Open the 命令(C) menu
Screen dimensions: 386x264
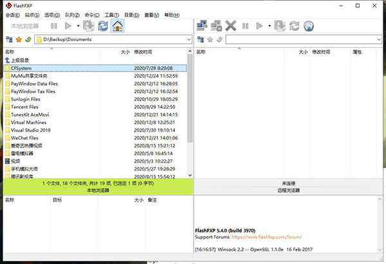coord(92,15)
